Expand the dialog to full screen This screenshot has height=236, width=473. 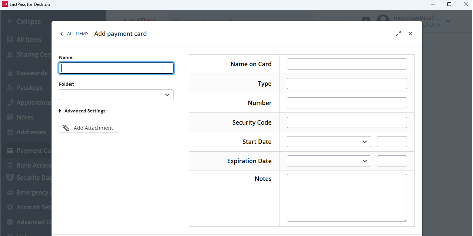click(398, 33)
